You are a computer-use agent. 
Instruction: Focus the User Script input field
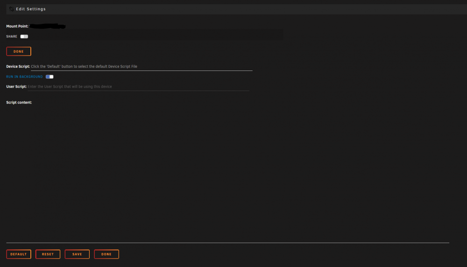pyautogui.click(x=139, y=87)
